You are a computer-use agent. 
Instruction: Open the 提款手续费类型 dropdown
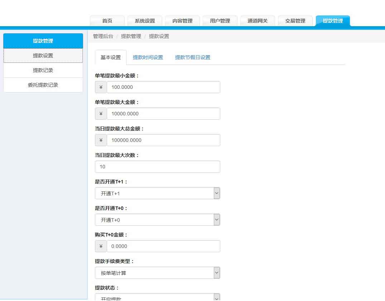click(x=157, y=273)
